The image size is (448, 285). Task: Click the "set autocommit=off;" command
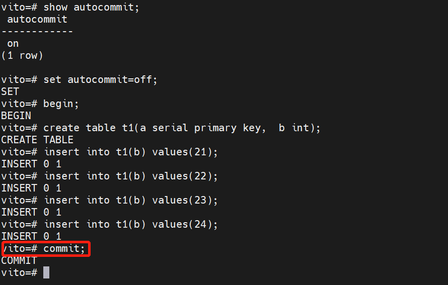pyautogui.click(x=100, y=79)
